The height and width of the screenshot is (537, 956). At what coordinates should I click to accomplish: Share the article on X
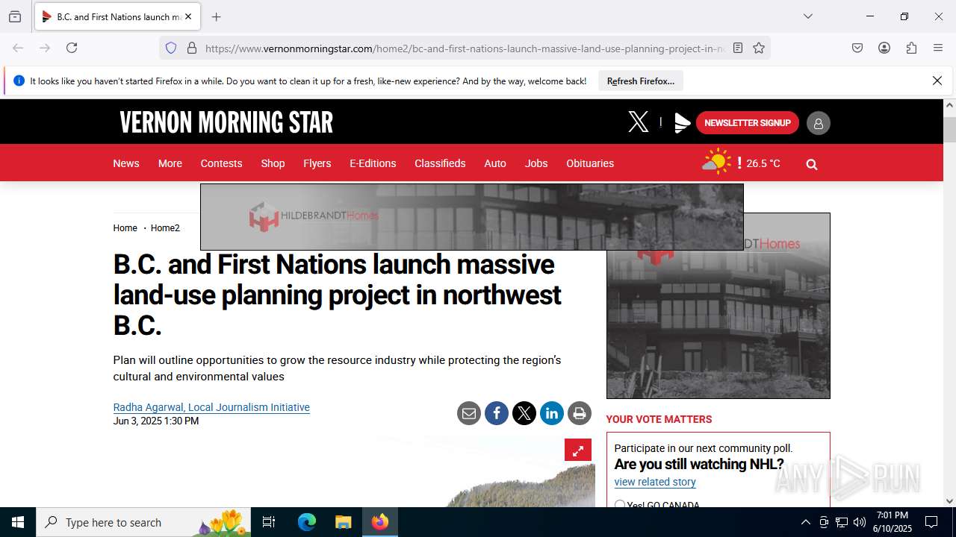point(524,413)
